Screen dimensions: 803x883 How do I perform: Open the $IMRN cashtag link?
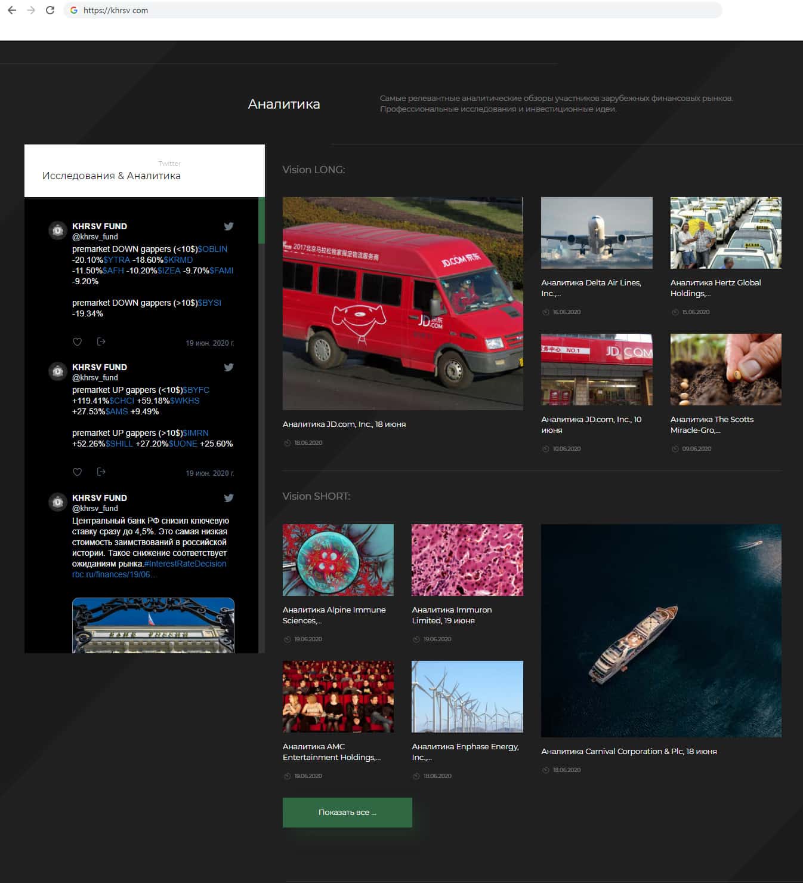click(196, 433)
